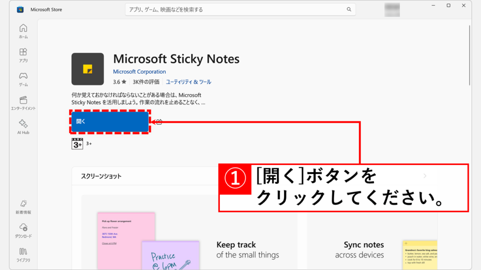Screen dimensions: 481x270
Task: Open the Games section
Action: 23,79
